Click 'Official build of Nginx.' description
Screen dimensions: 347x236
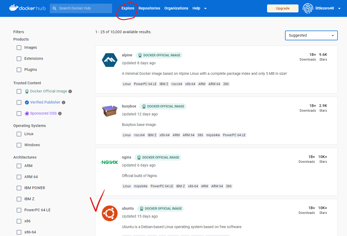tap(140, 176)
